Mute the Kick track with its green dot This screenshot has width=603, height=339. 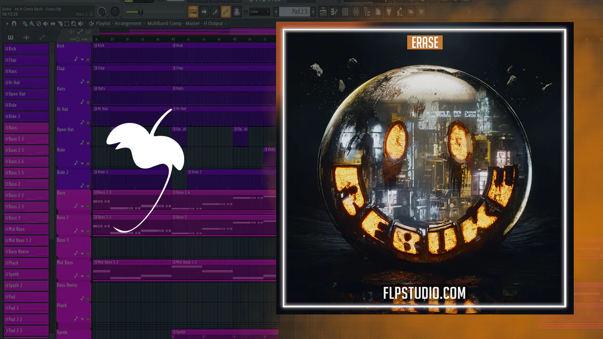tap(88, 60)
